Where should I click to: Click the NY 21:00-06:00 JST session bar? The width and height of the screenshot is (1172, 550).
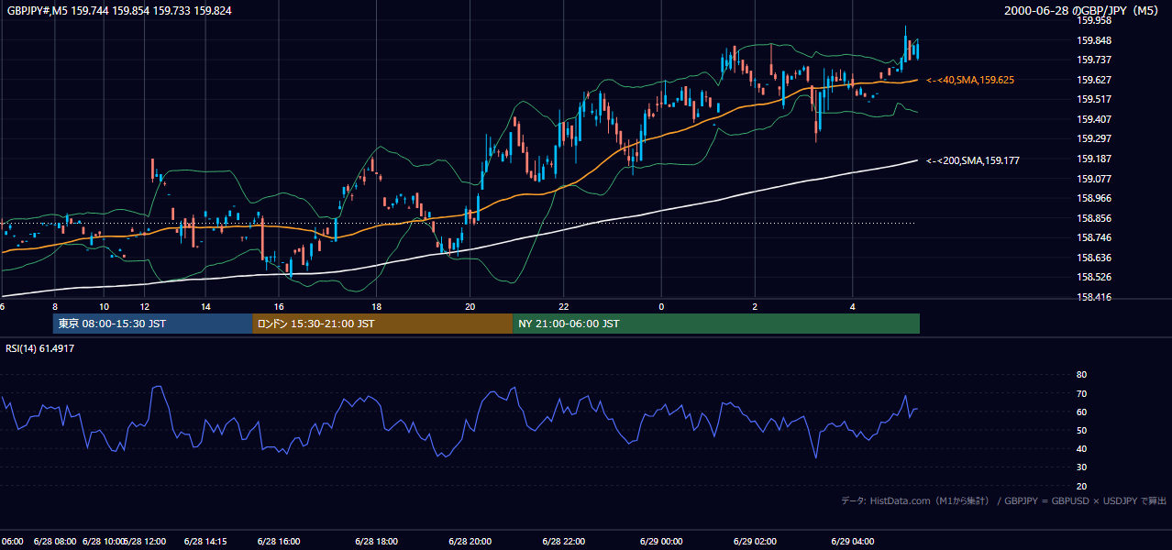pyautogui.click(x=716, y=324)
